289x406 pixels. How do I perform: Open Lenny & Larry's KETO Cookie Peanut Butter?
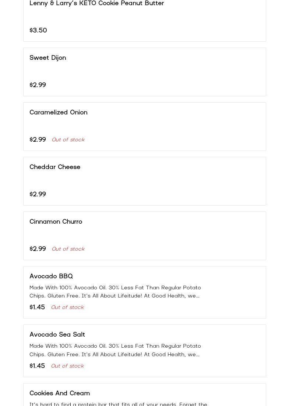click(x=96, y=3)
